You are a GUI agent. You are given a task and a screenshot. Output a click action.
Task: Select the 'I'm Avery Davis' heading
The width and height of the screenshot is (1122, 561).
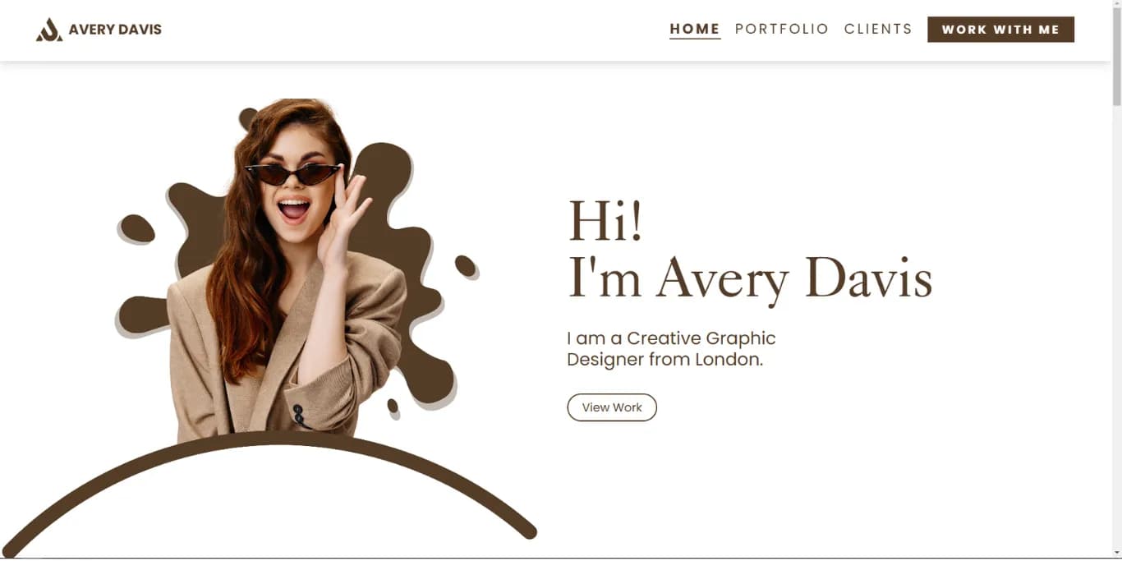pos(751,279)
